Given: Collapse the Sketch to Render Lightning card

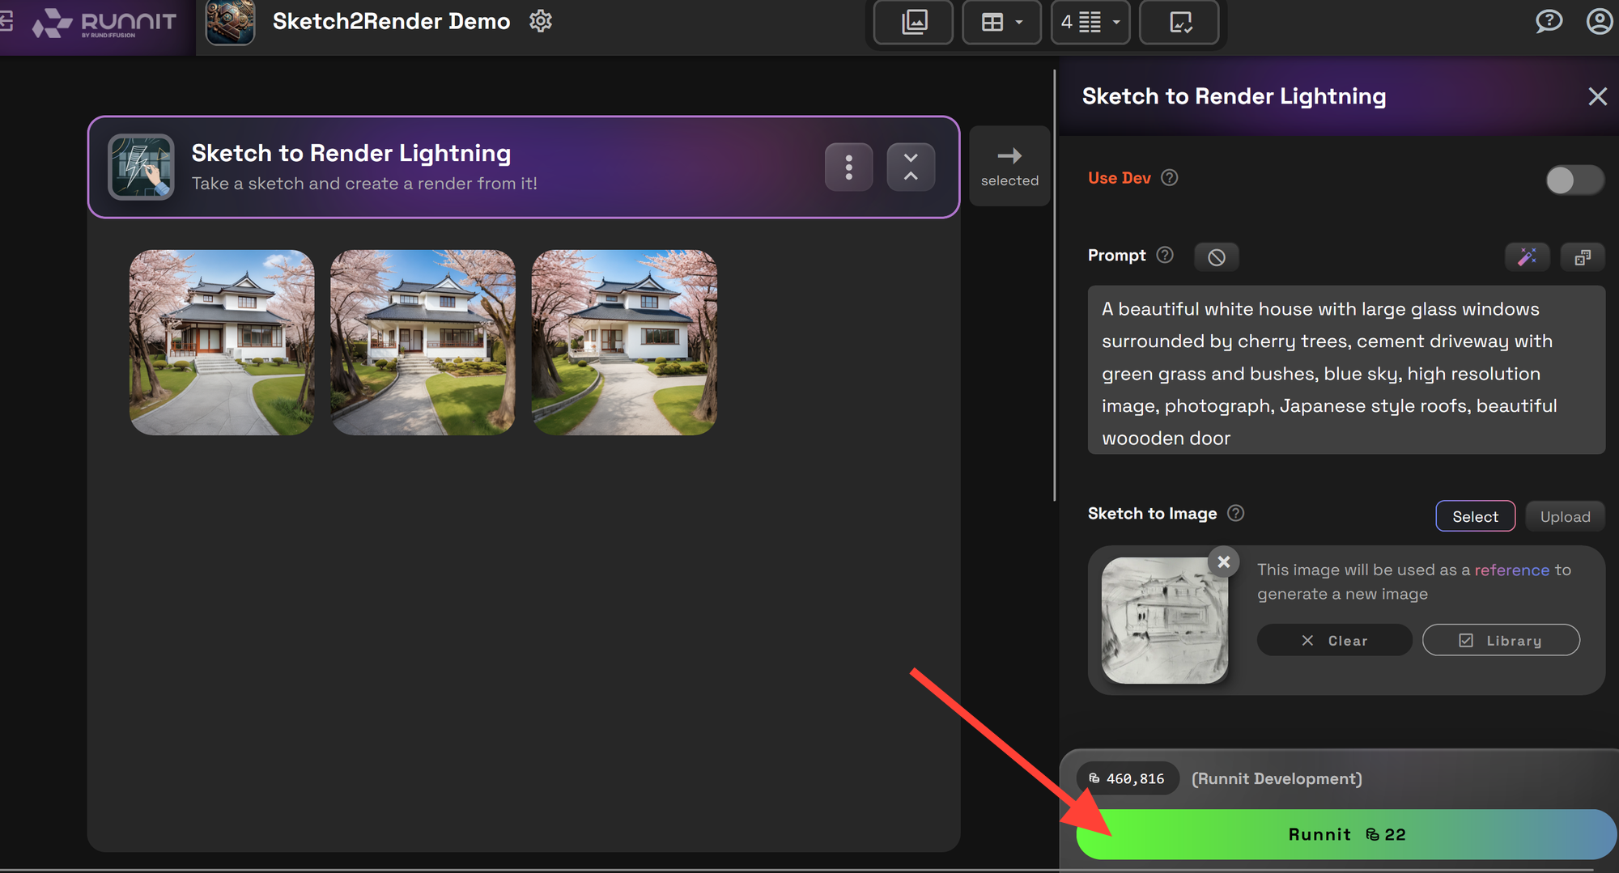Looking at the screenshot, I should [x=911, y=167].
